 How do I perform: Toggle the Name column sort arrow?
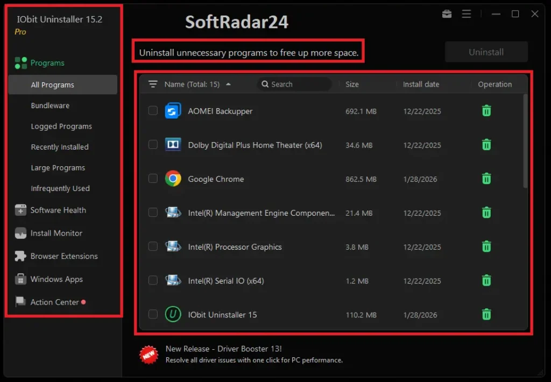[228, 84]
